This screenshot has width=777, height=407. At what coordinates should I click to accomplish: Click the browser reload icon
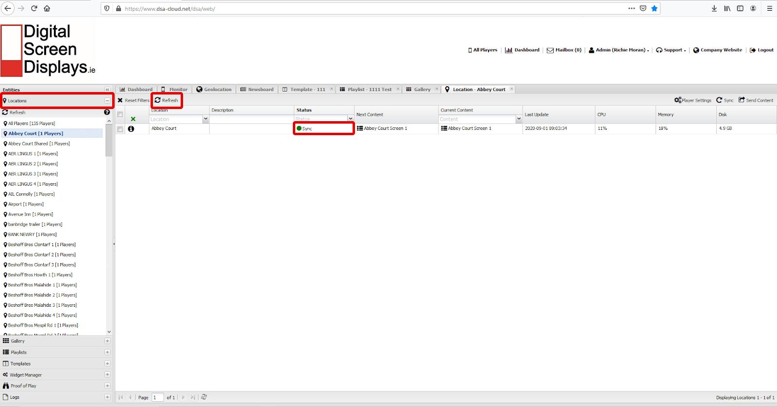(34, 8)
